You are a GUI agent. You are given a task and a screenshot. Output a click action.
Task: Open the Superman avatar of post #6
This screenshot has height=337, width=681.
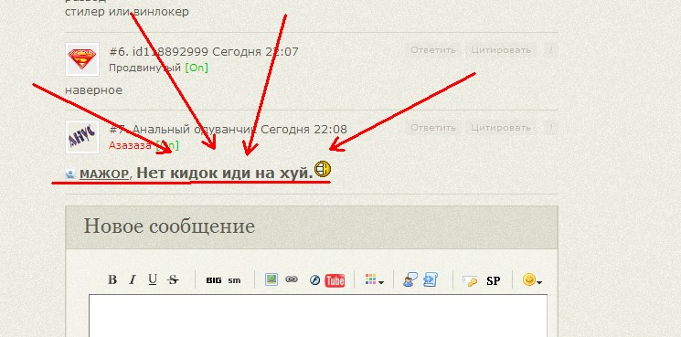pos(82,59)
